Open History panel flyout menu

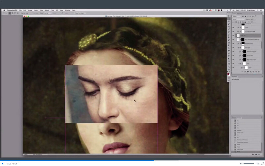click(x=261, y=118)
